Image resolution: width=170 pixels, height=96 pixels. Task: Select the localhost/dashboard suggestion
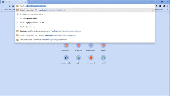[x=85, y=27]
